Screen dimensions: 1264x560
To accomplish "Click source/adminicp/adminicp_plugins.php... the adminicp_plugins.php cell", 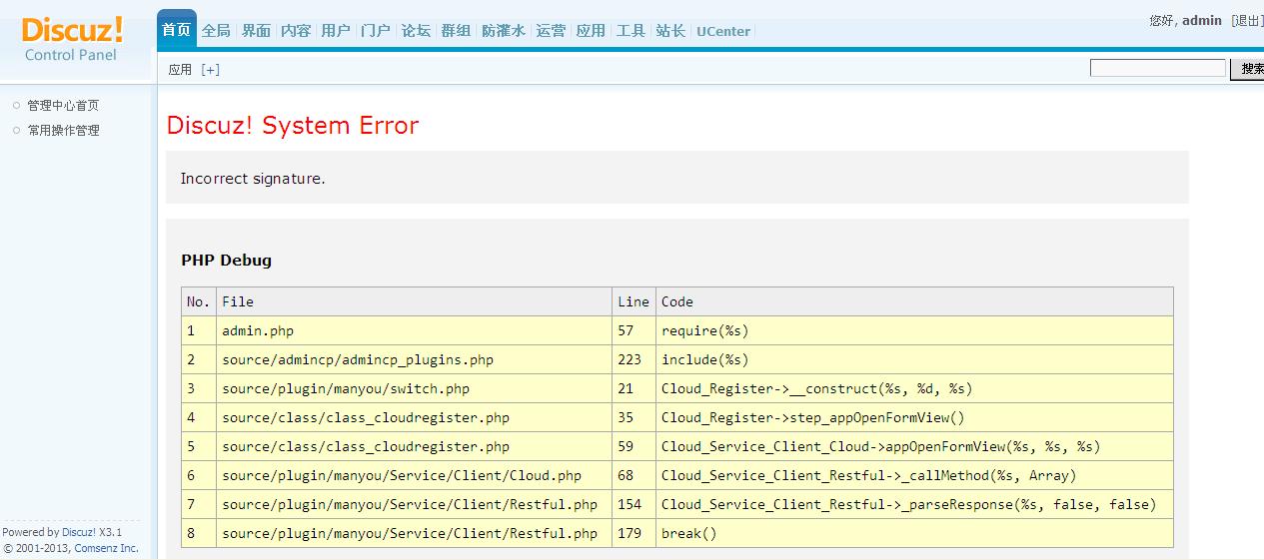I will [x=414, y=359].
